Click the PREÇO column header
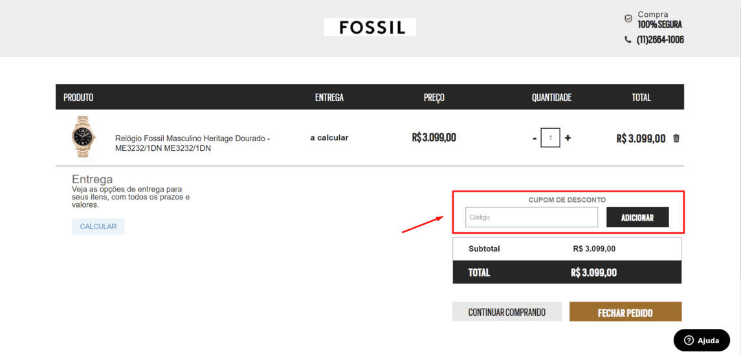 pyautogui.click(x=434, y=97)
